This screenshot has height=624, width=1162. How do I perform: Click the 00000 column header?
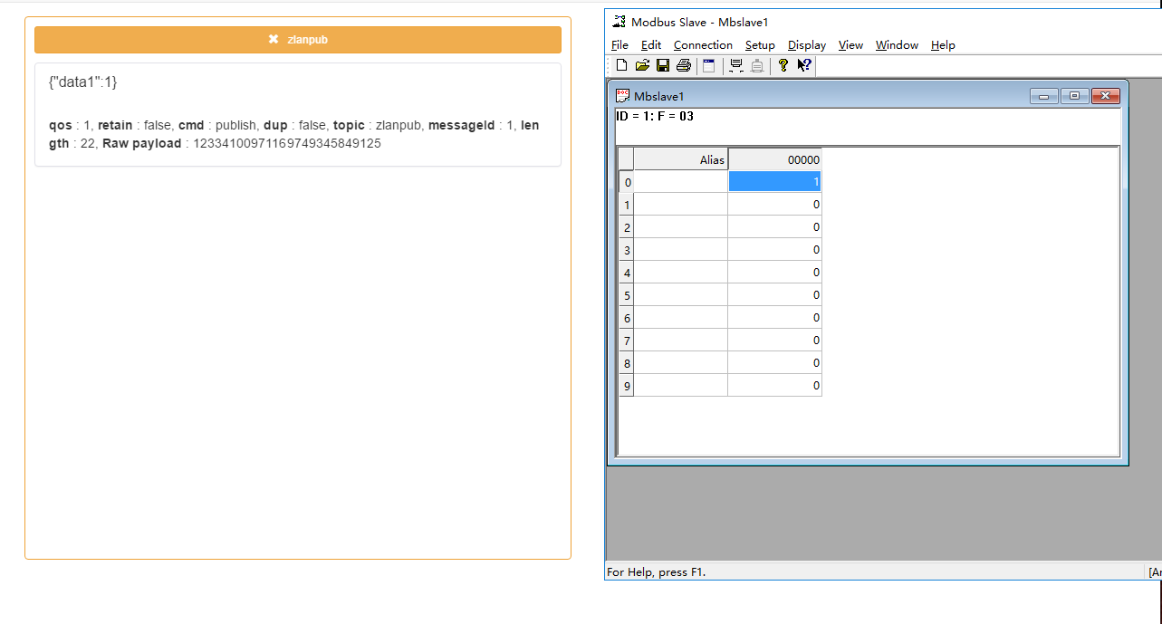point(774,159)
